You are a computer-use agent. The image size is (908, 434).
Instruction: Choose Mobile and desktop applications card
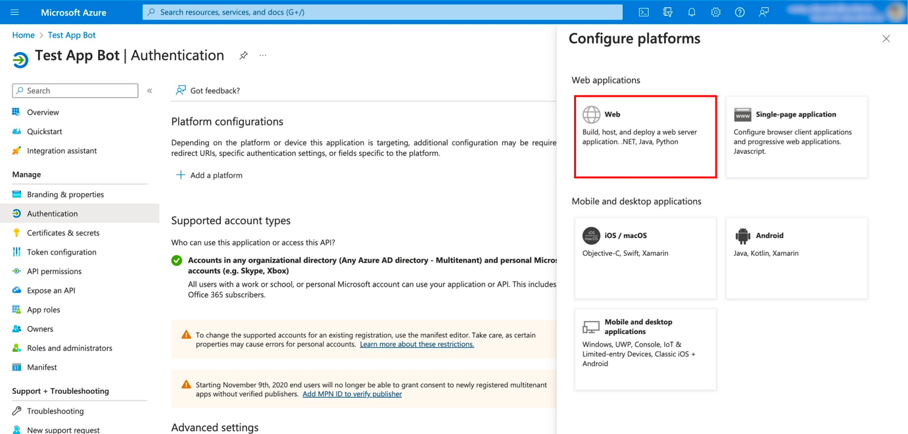(645, 349)
